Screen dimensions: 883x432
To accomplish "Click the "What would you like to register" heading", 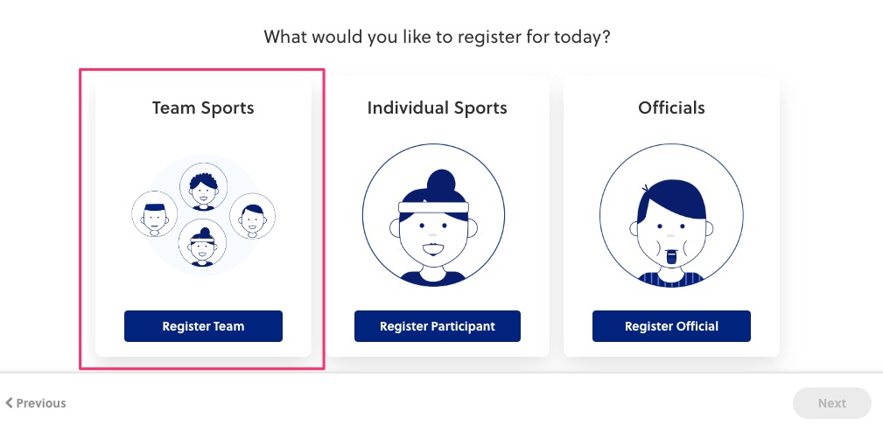I will click(x=437, y=38).
